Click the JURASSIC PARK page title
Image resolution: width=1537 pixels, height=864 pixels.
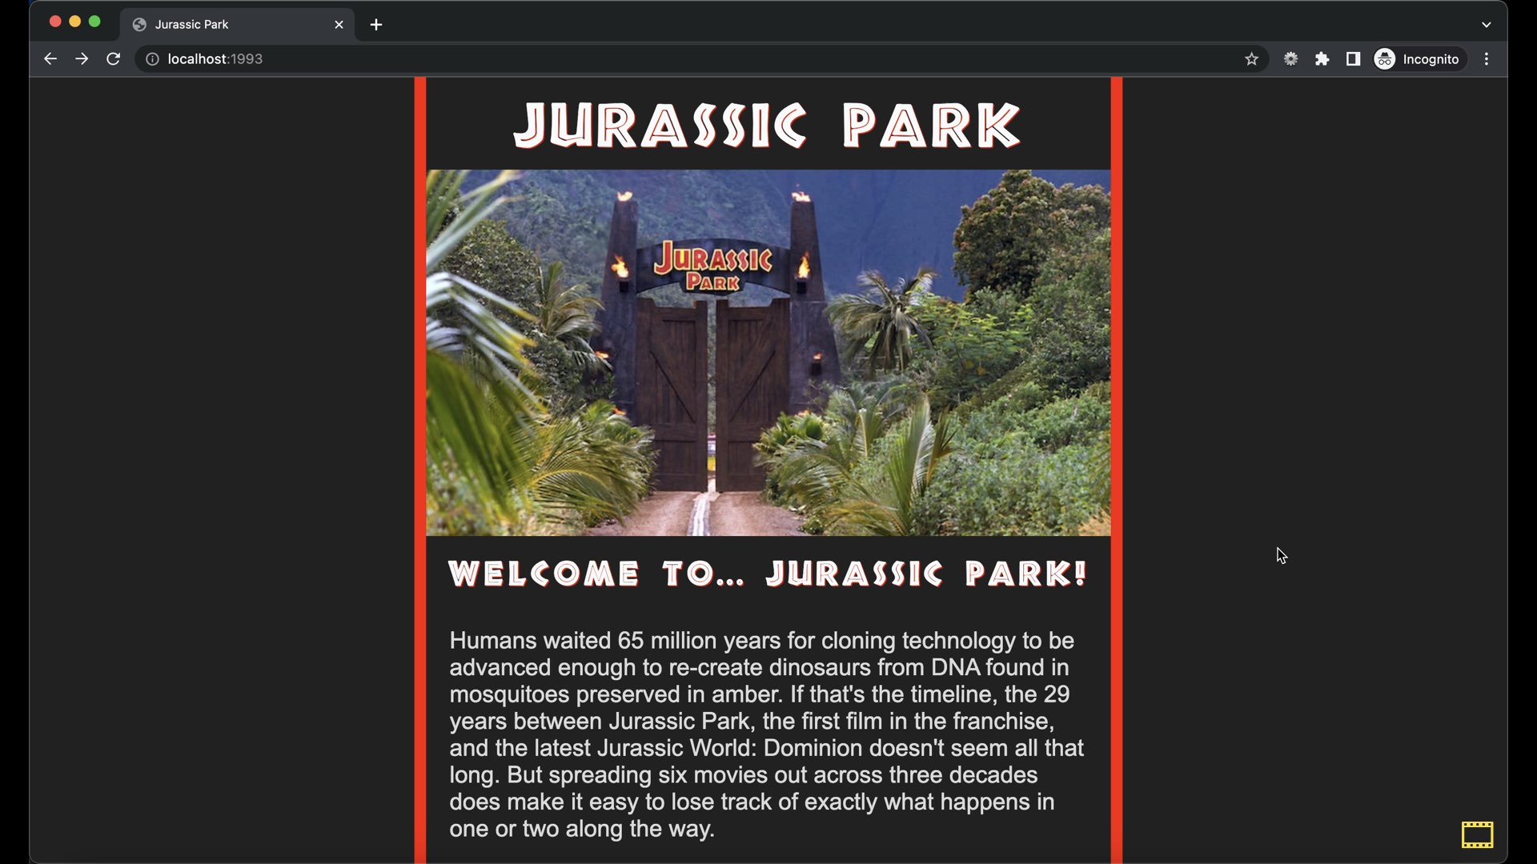click(767, 126)
